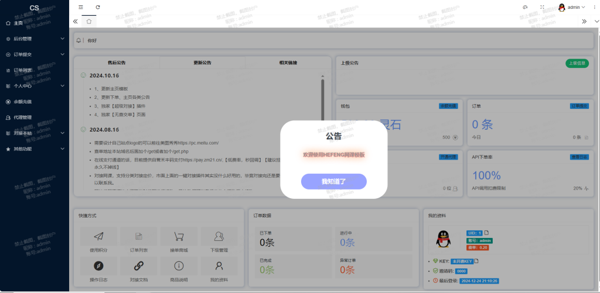Switch to the 更新公告 tab
Screen dimensions: 600x293
(203, 63)
